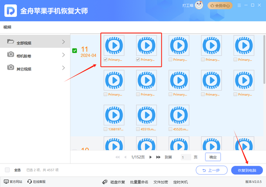Jump to the last page

click(158, 157)
